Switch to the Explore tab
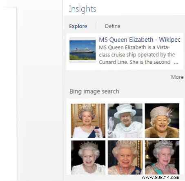The height and width of the screenshot is (181, 185). 78,26
